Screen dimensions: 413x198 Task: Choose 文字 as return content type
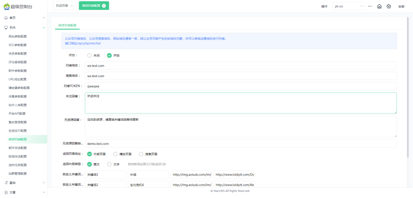click(x=109, y=164)
